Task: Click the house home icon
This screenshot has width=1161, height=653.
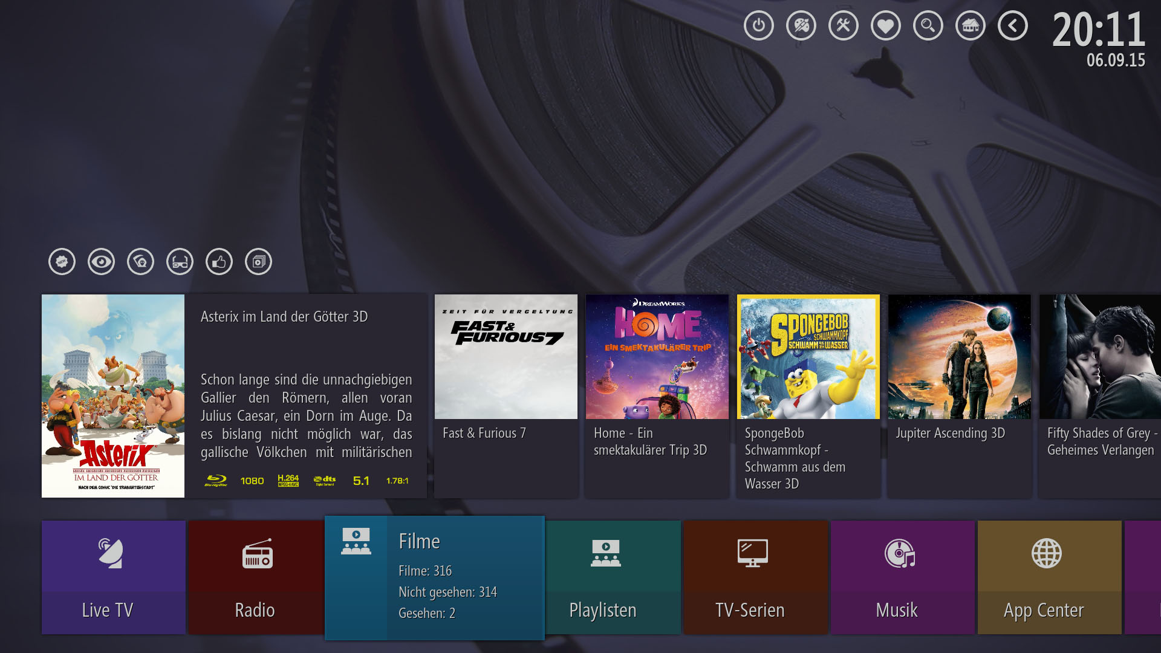Action: coord(970,26)
